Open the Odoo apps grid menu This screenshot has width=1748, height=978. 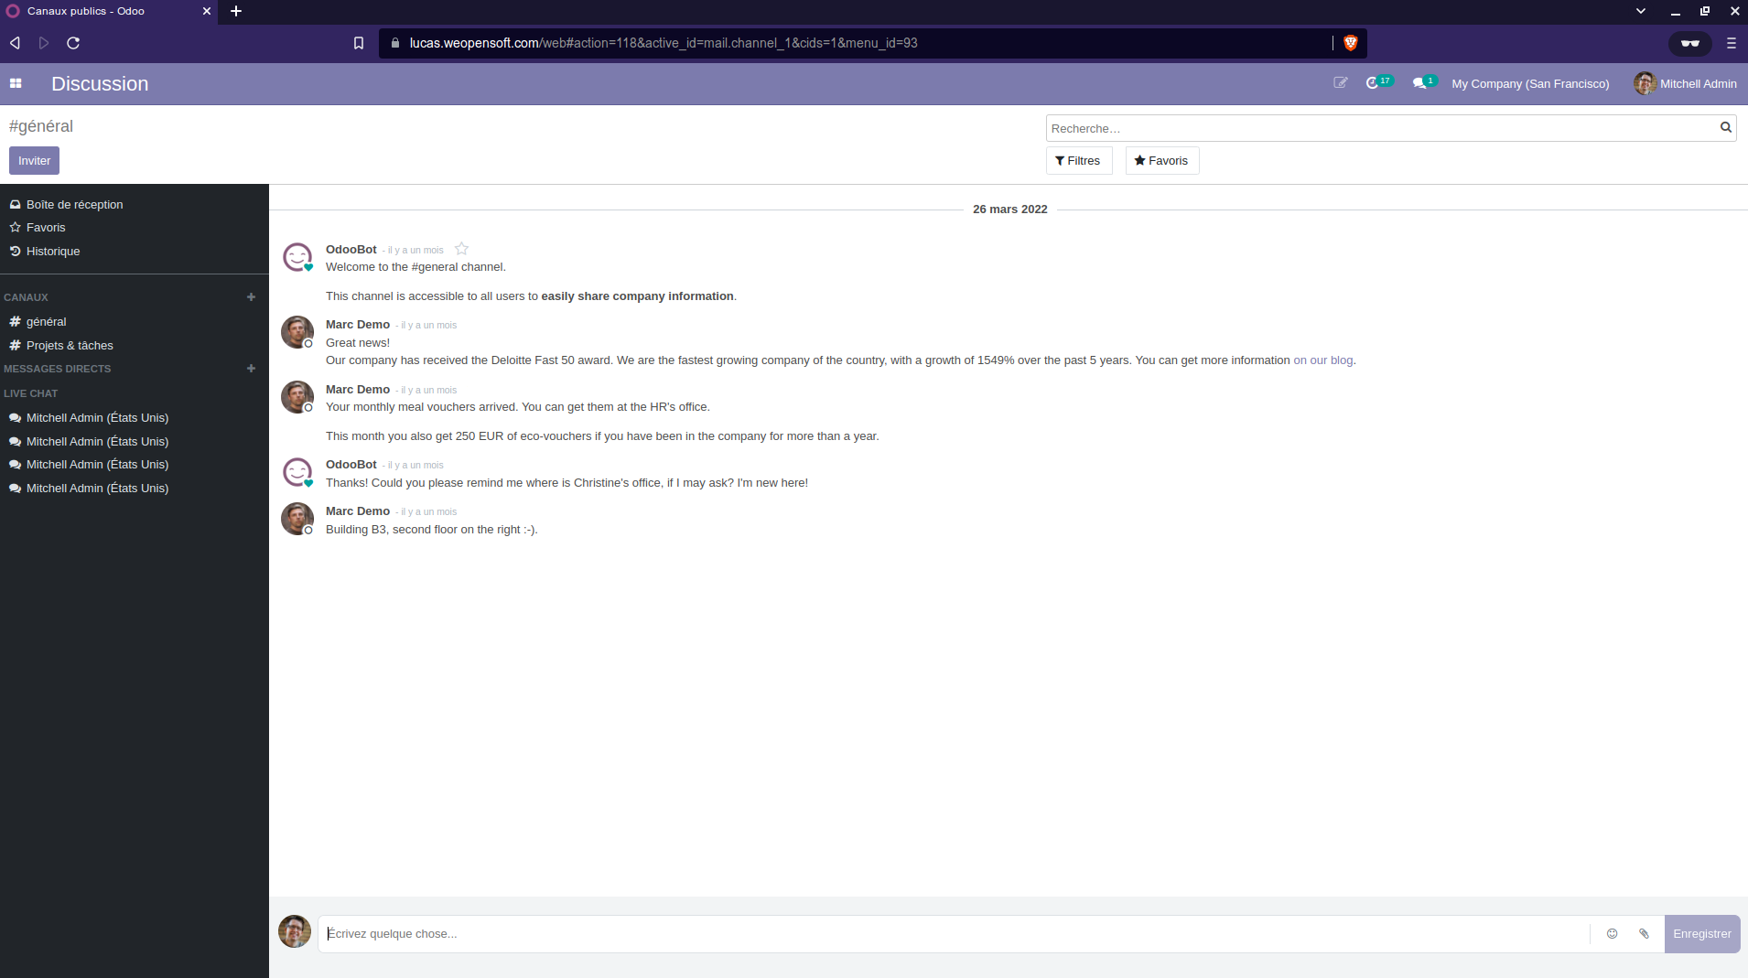pyautogui.click(x=16, y=83)
